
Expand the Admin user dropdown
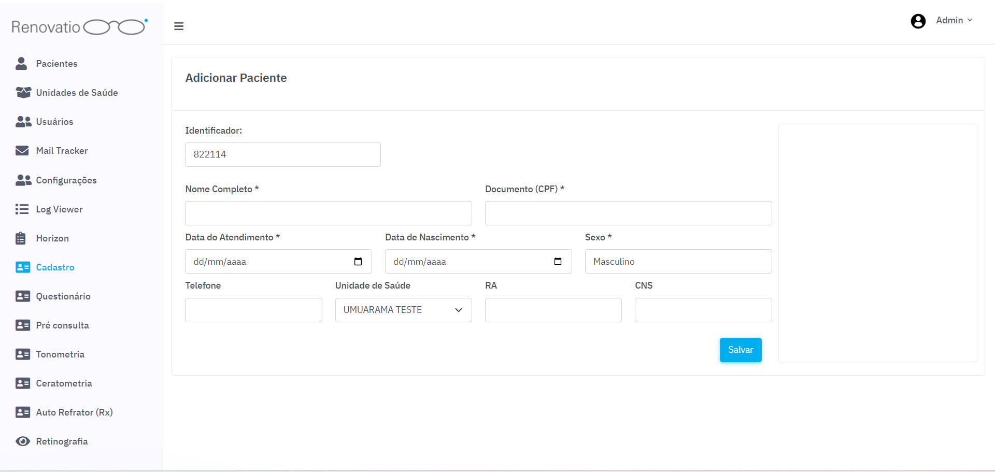954,21
